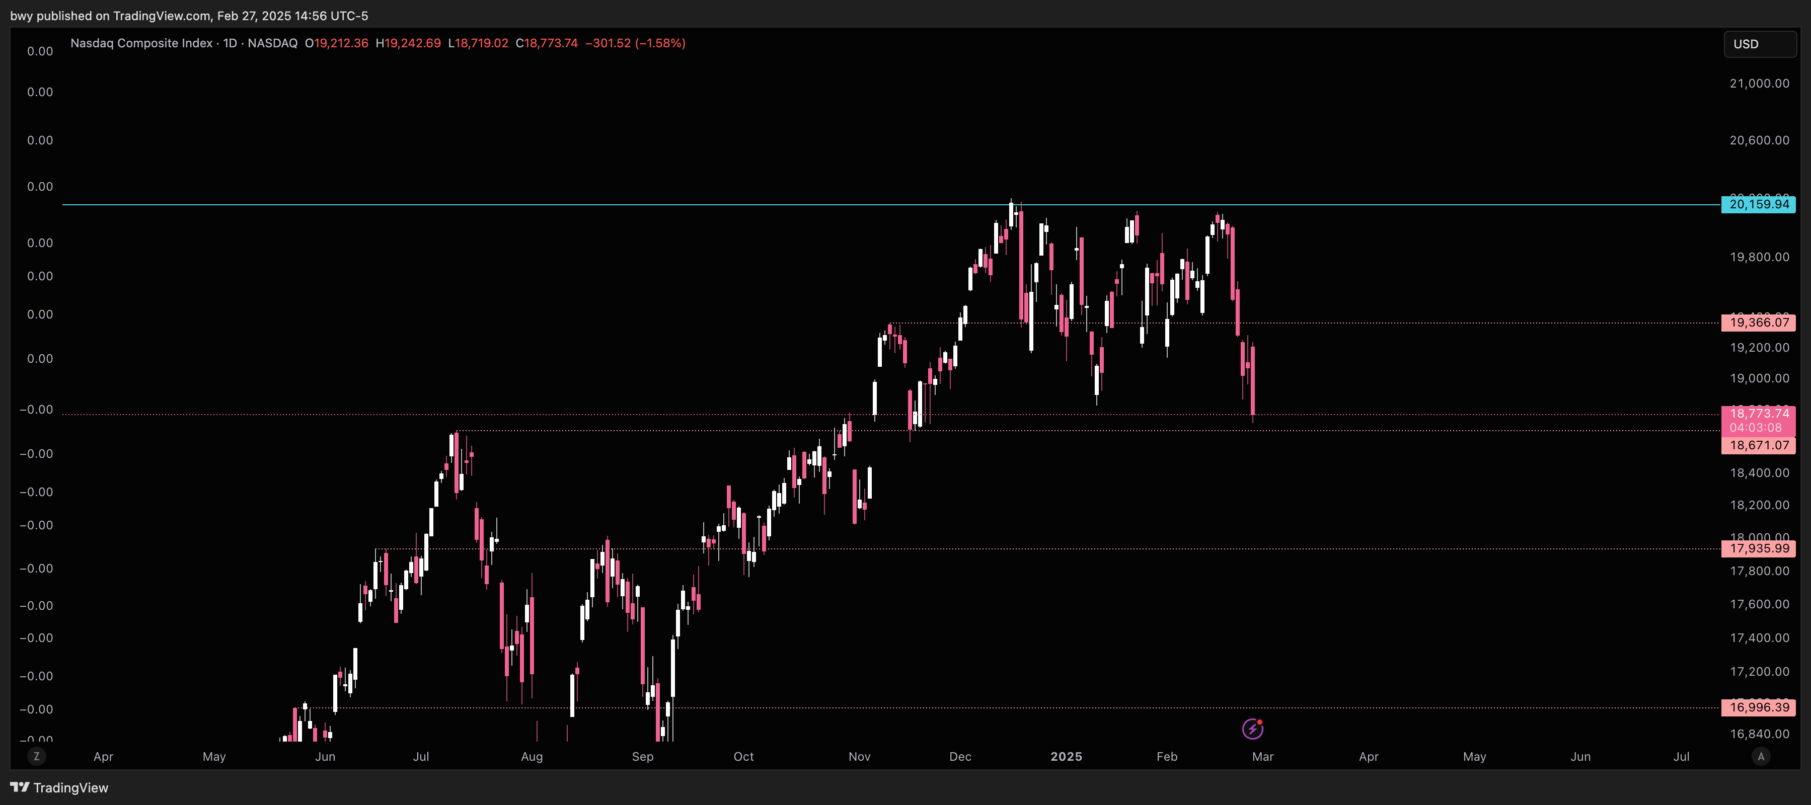
Task: Select the 19,366.07 price level label
Action: pyautogui.click(x=1758, y=323)
